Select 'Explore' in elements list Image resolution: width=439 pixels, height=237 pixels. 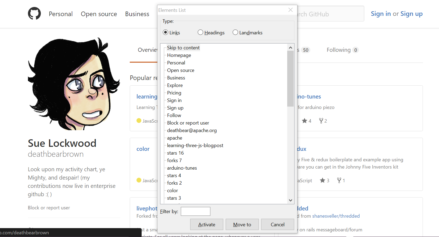[175, 85]
